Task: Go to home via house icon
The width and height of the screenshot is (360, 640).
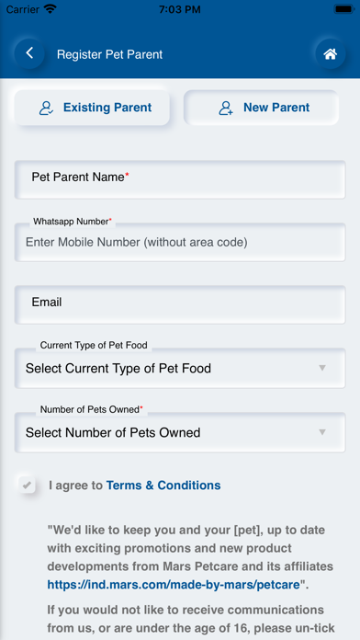Action: tap(331, 53)
